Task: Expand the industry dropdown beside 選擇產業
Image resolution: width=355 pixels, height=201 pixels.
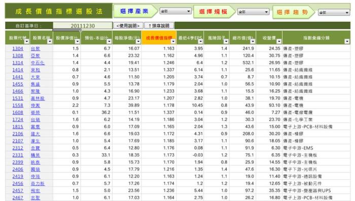Action: [x=175, y=11]
